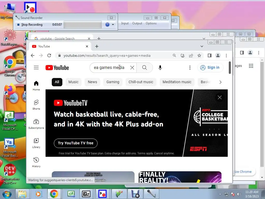Open Google apps grid in the background Chrome window
This screenshot has height=199, width=265.
[x=251, y=66]
